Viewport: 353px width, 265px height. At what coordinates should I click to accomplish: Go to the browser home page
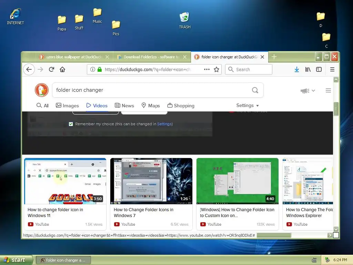(62, 69)
